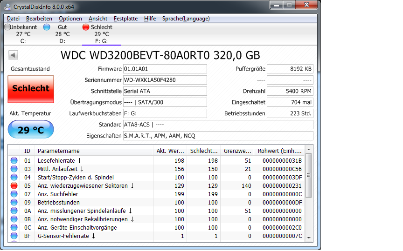403x251 pixels.
Task: Click the CrystalDiskInfo title bar app icon
Action: [x=8, y=7]
